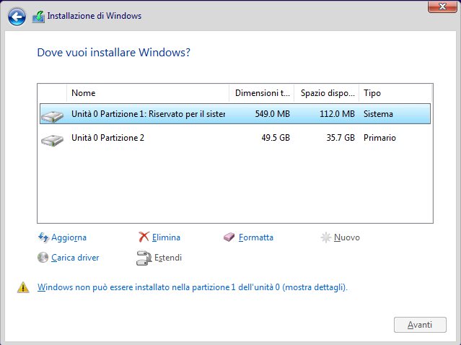Click the Nuovo star icon

coord(326,237)
